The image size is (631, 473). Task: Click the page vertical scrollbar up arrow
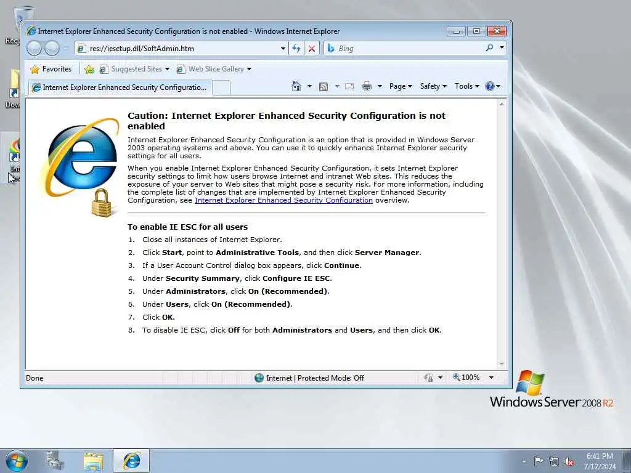pos(502,104)
